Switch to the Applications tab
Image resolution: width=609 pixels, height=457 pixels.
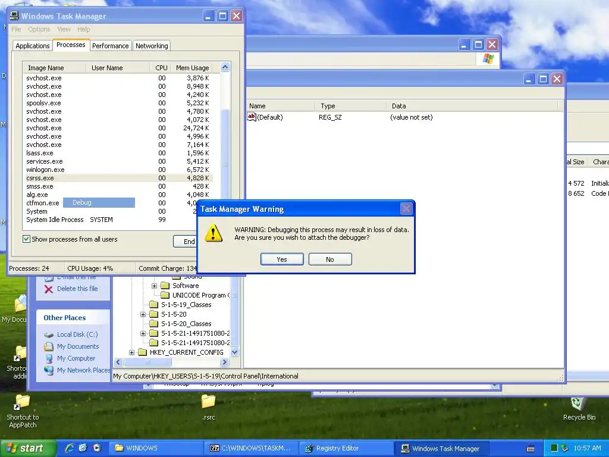click(x=33, y=46)
